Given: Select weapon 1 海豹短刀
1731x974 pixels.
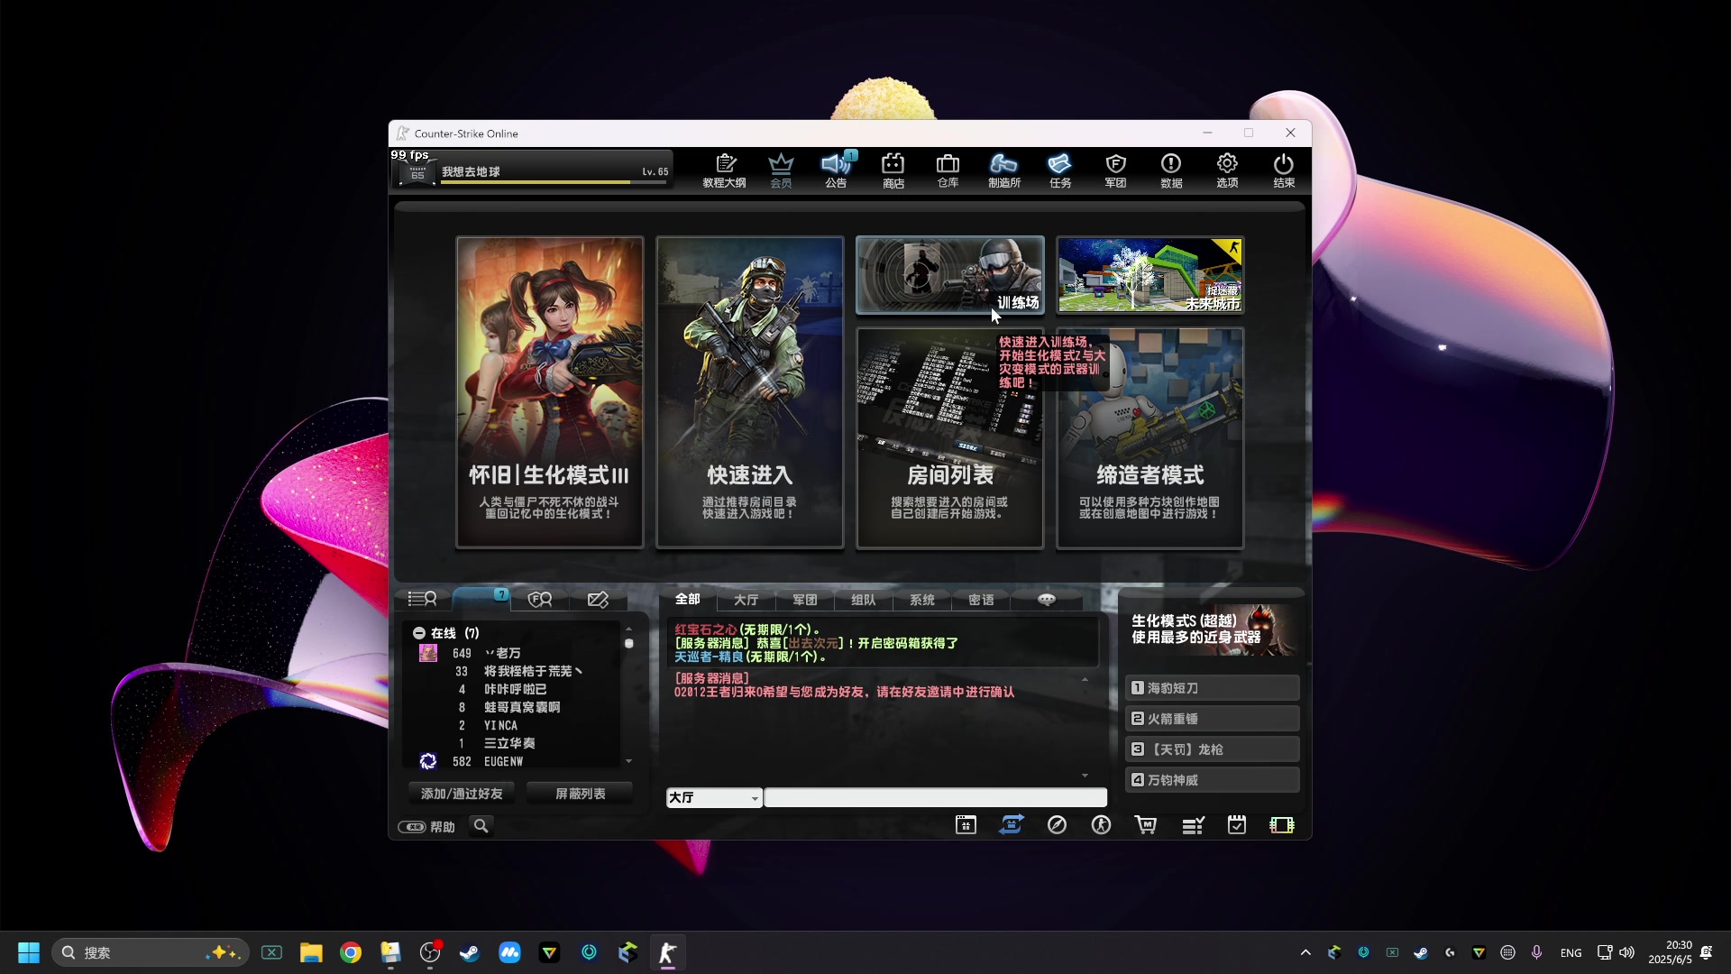Looking at the screenshot, I should 1213,688.
